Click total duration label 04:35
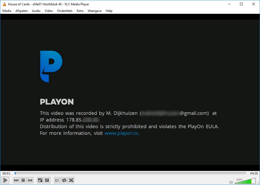This screenshot has height=185, width=260. (254, 173)
